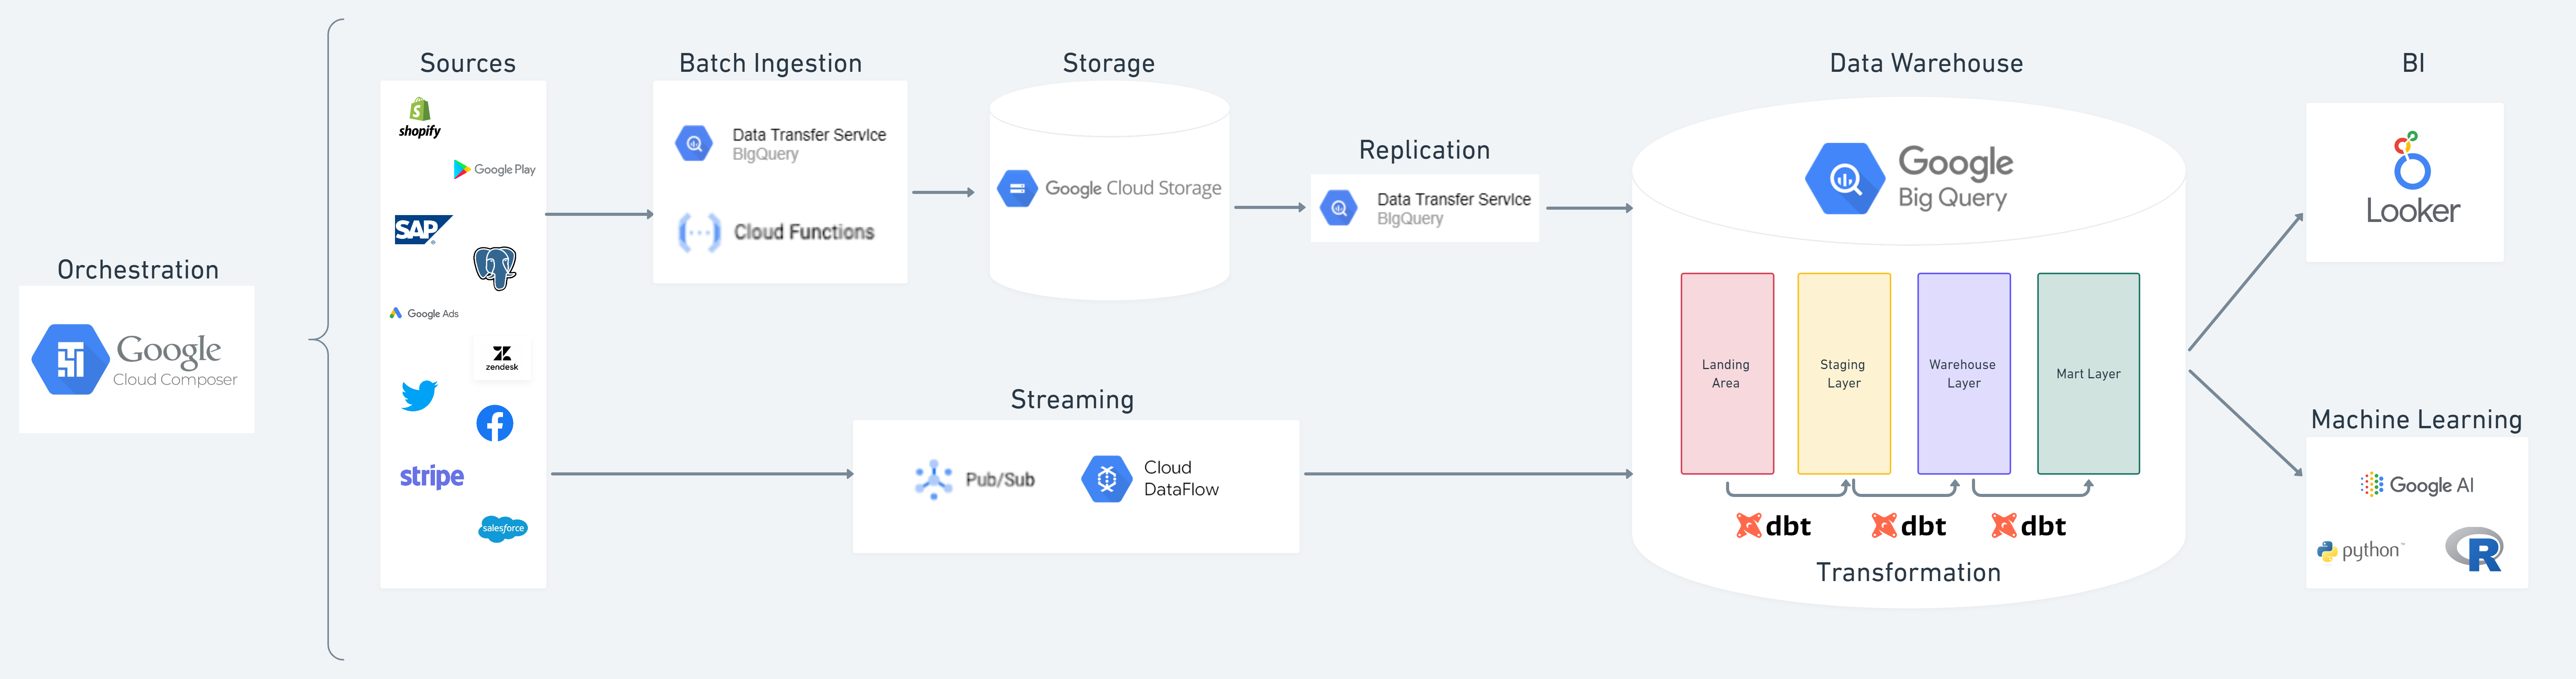Select the PostgreSQL elephant icon
Viewport: 2576px width, 679px height.
pos(495,268)
